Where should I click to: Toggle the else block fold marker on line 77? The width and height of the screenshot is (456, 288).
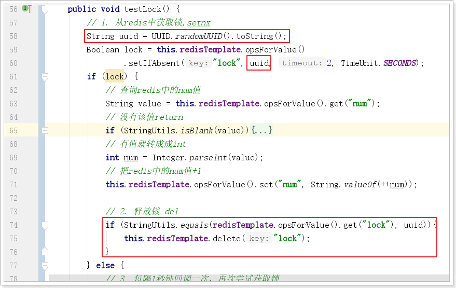click(x=45, y=266)
